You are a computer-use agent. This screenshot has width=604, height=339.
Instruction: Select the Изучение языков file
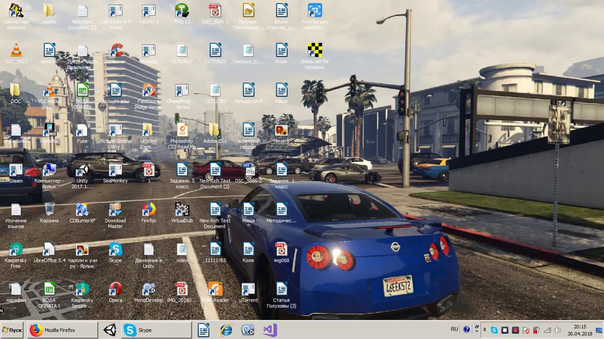pos(16,215)
